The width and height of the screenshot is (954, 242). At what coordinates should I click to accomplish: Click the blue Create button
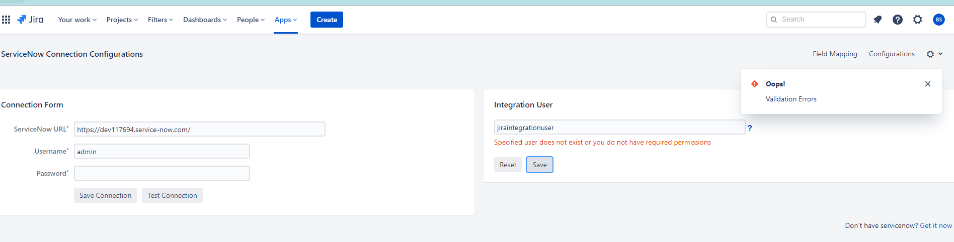327,20
